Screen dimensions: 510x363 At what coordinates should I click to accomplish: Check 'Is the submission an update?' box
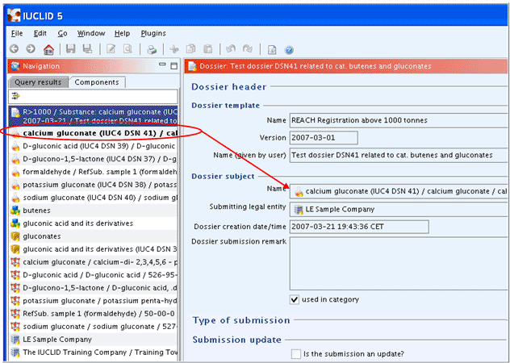tap(296, 353)
